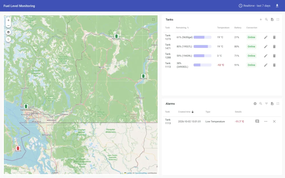This screenshot has width=285, height=178.
Task: Delete Tank 1288
Action: [274, 56]
